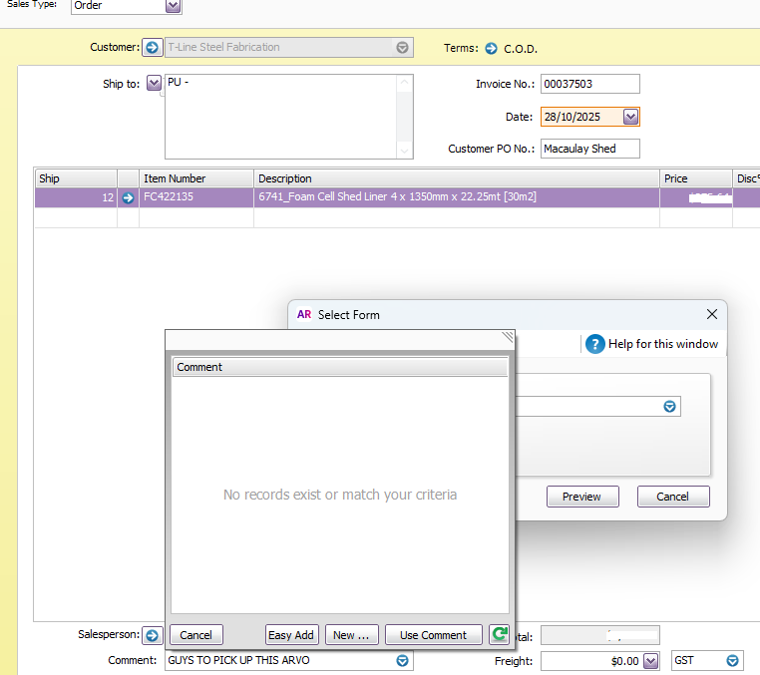Open the form selection dropdown in Select Form
This screenshot has width=760, height=675.
[x=669, y=407]
